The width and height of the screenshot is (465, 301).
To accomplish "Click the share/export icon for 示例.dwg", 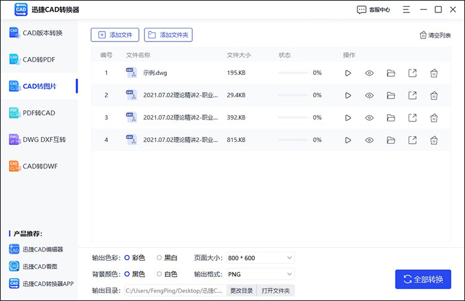I will tap(412, 73).
